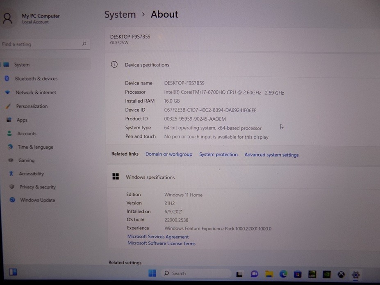
Task: Open the Xbox app icon
Action: click(x=341, y=275)
